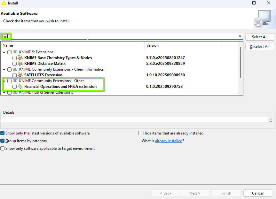Focus the filter text field containing Fin
The height and width of the screenshot is (199, 276).
pyautogui.click(x=122, y=36)
